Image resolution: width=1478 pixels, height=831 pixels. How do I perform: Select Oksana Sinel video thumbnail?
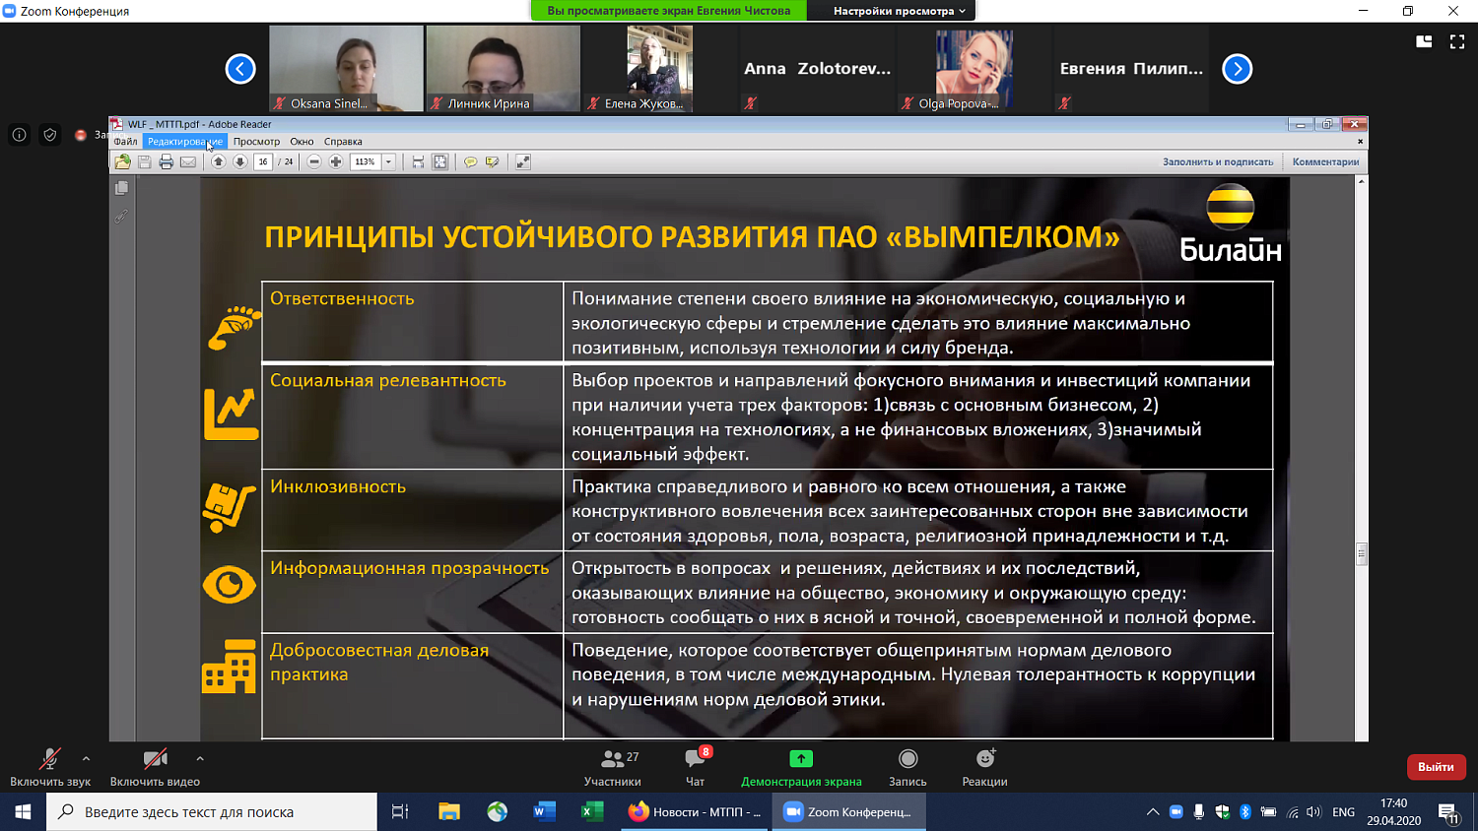click(346, 68)
